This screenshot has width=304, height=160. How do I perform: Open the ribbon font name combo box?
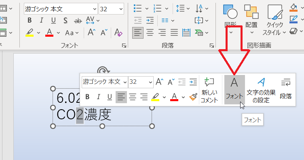(61, 9)
